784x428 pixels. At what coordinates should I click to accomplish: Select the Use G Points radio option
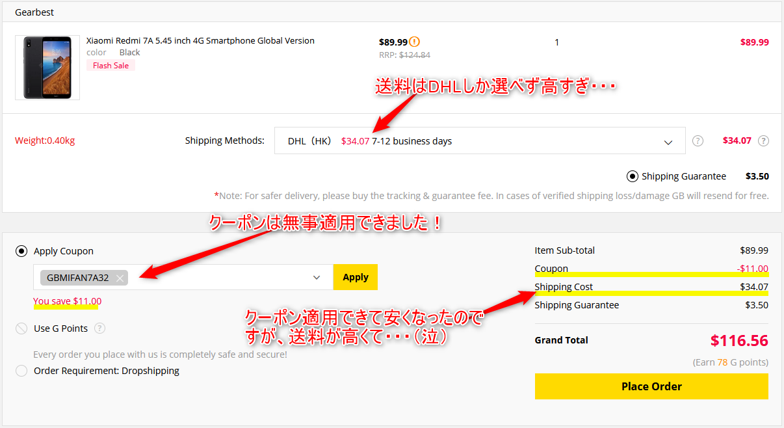pyautogui.click(x=21, y=328)
